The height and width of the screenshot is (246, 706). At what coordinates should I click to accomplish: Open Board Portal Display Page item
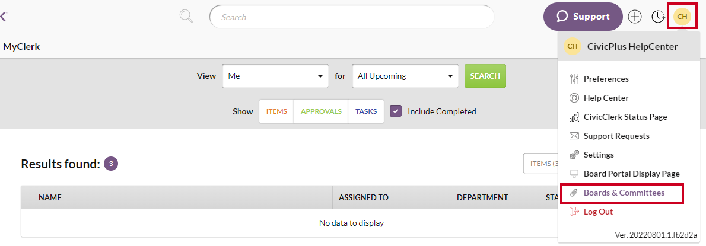click(x=632, y=174)
